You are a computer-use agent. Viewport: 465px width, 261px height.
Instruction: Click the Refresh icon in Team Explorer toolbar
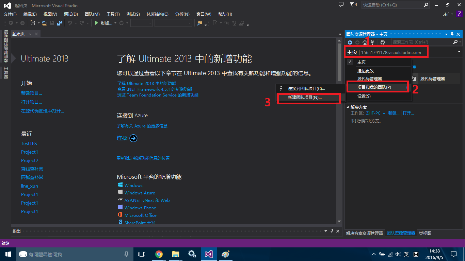click(x=382, y=42)
